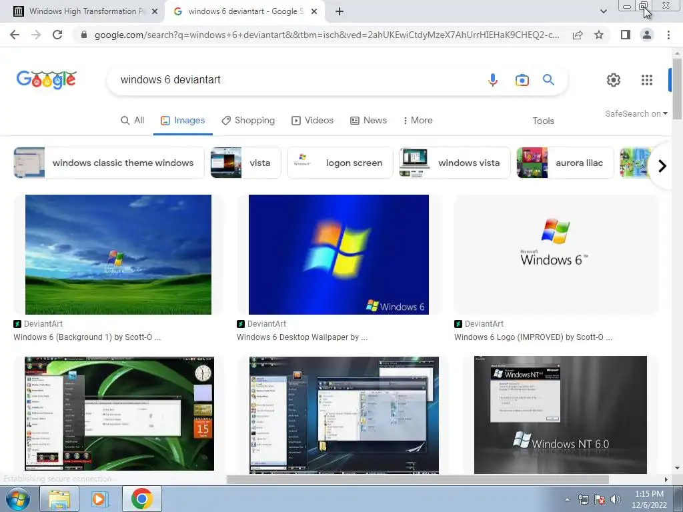Image resolution: width=683 pixels, height=512 pixels.
Task: Go forward with the browser forward arrow
Action: click(36, 35)
